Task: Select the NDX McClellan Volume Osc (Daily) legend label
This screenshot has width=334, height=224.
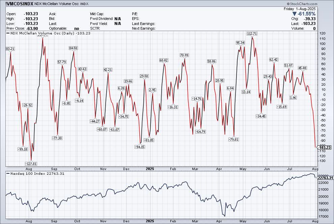Action: coord(36,33)
